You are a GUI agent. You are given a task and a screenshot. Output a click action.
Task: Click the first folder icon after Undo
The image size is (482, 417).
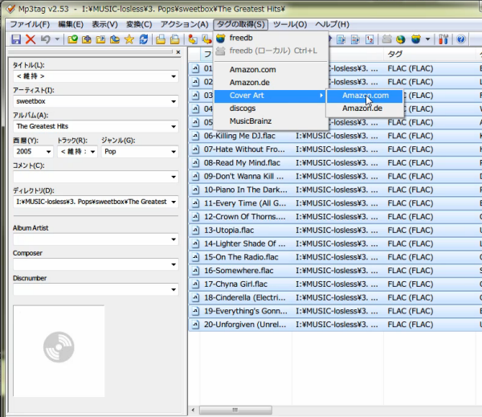pyautogui.click(x=73, y=39)
